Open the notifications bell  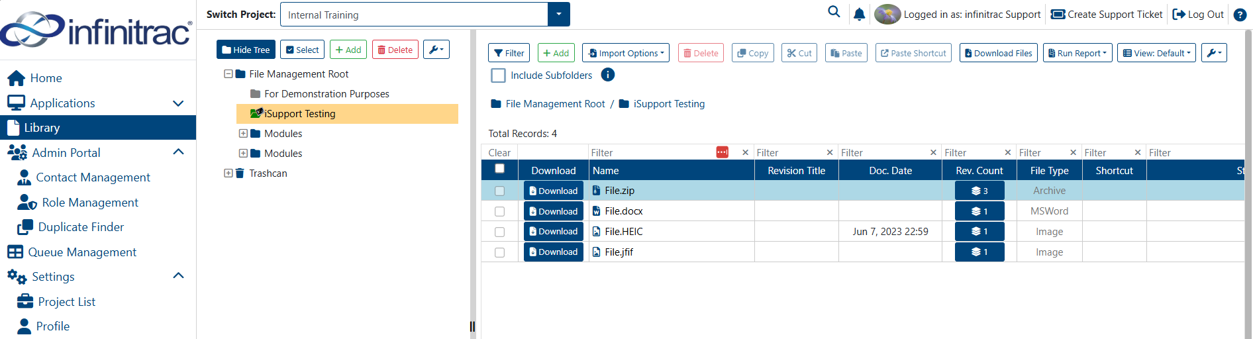[859, 15]
